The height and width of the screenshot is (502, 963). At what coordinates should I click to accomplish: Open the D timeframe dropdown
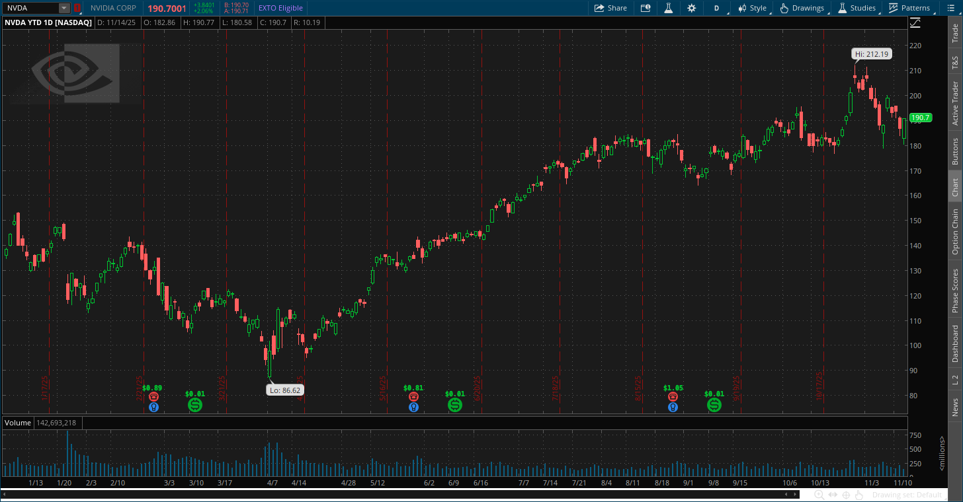tap(716, 8)
